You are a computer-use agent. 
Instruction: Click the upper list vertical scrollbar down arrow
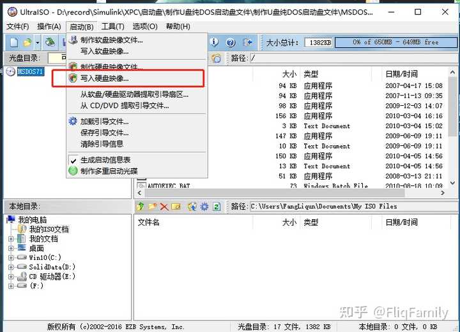452,183
